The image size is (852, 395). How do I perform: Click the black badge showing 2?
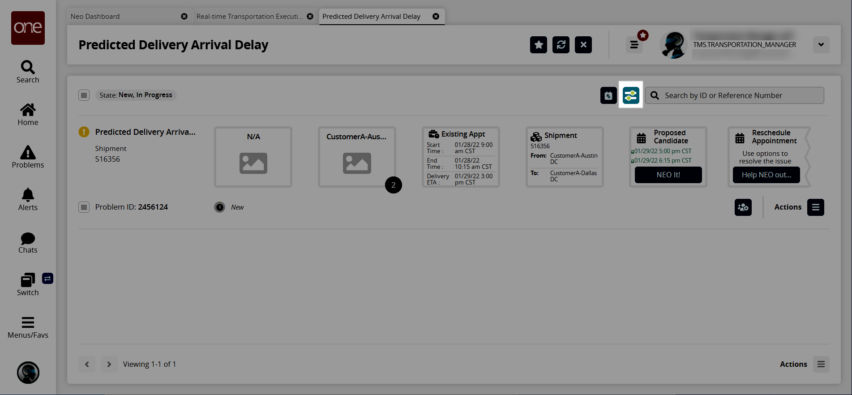pos(394,185)
